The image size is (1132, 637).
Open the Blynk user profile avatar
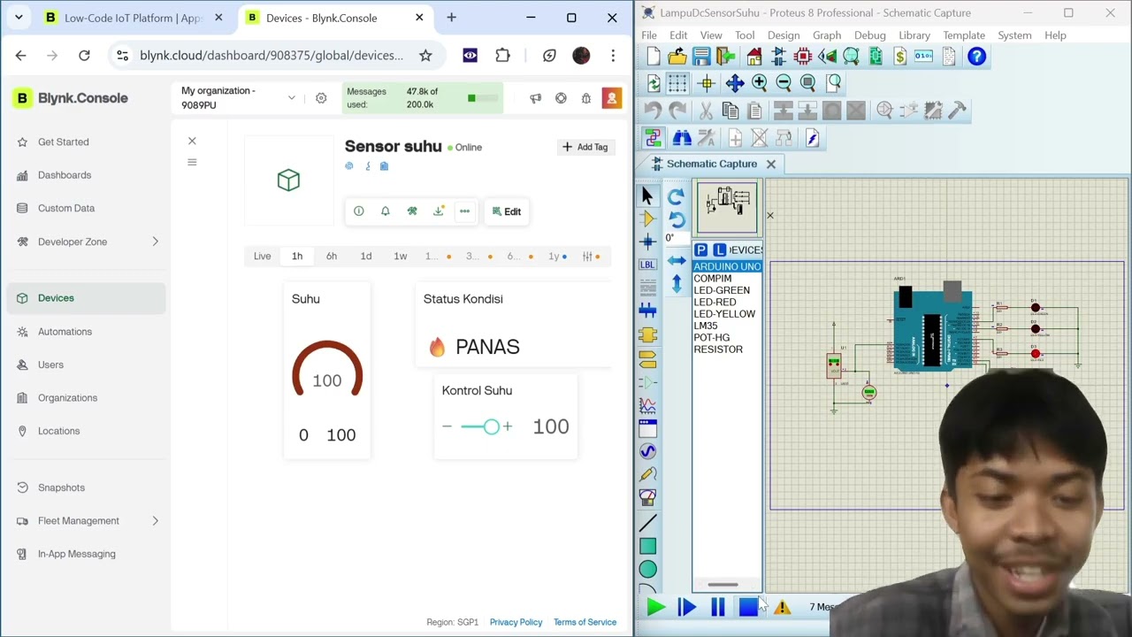coord(611,98)
